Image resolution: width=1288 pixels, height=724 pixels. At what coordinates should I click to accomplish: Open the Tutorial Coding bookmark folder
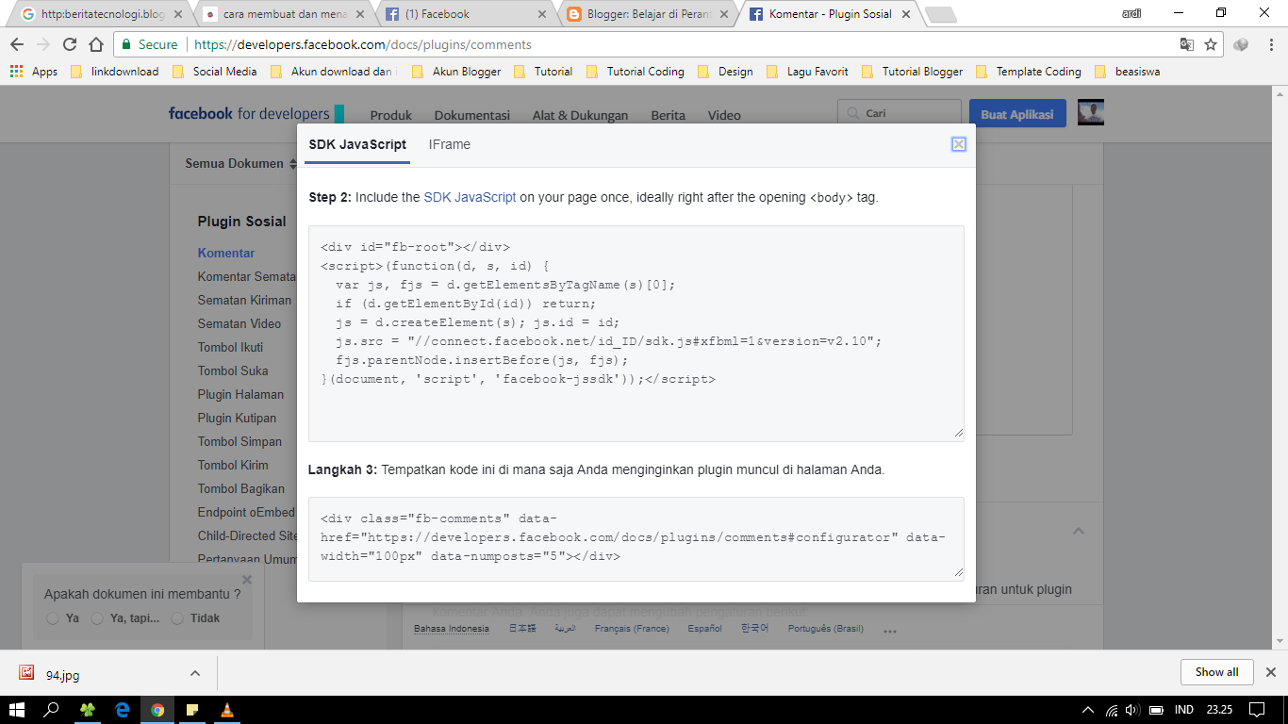[x=636, y=72]
